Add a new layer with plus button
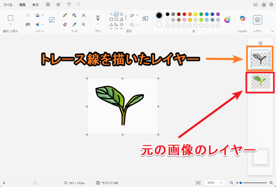This screenshot has width=276, height=187. [261, 43]
